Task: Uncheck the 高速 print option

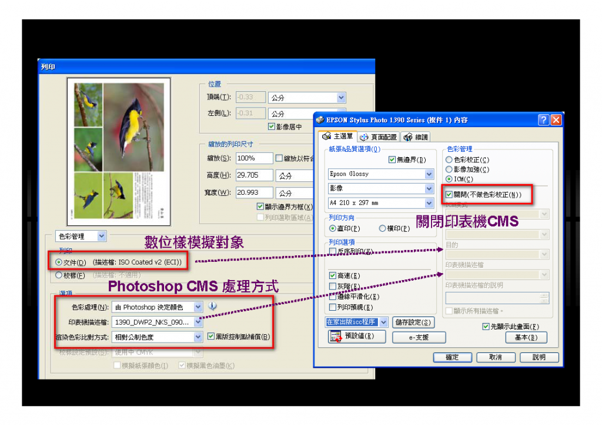Action: click(333, 275)
